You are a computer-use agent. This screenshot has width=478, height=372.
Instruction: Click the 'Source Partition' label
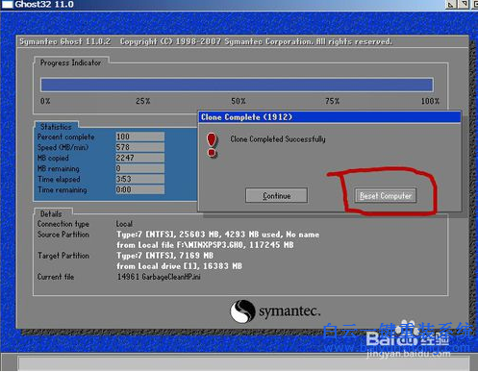[63, 235]
